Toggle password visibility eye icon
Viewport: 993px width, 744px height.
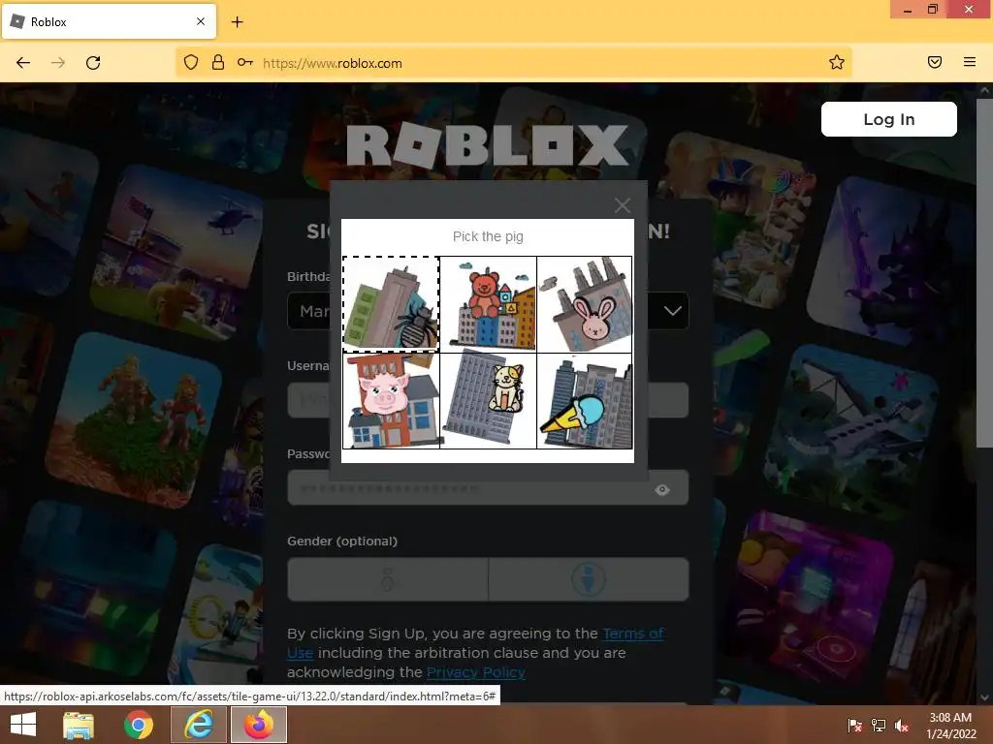[x=662, y=489]
